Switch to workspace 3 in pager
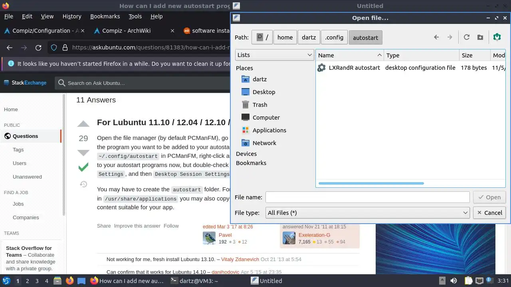Screen dimensions: 511x287 tap(37, 281)
